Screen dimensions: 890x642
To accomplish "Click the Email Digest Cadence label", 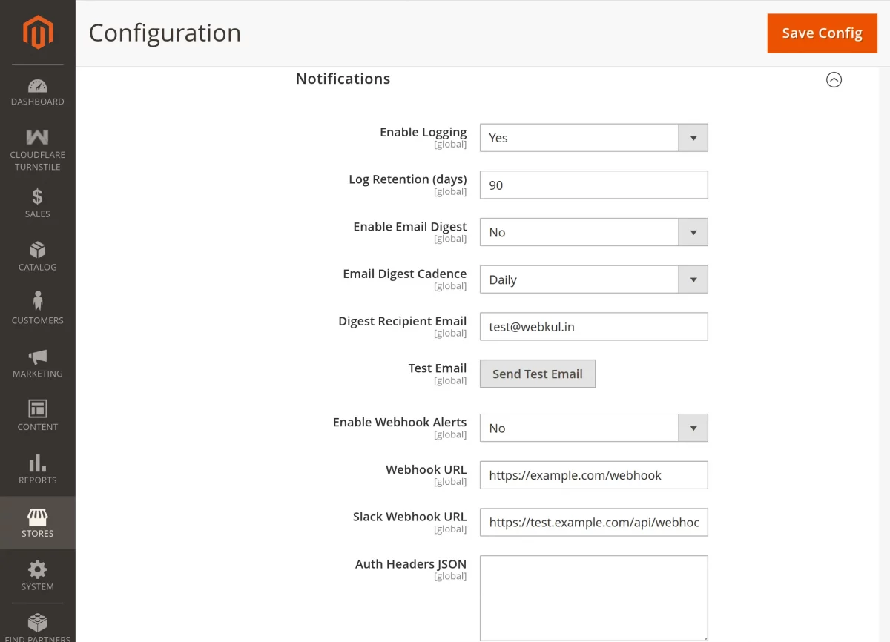I will pyautogui.click(x=405, y=274).
